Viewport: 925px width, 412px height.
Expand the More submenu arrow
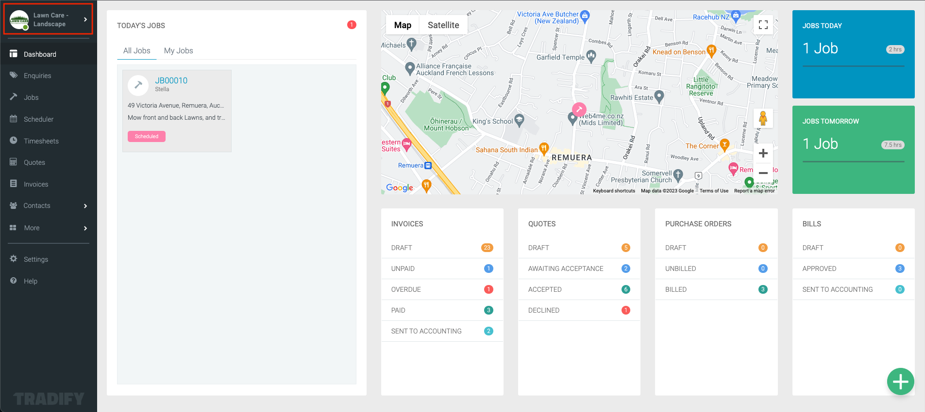point(85,228)
